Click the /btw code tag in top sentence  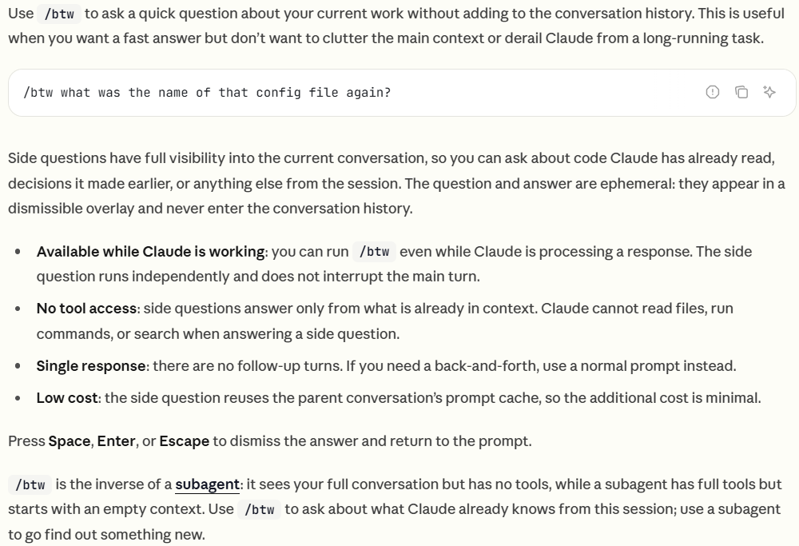click(61, 14)
